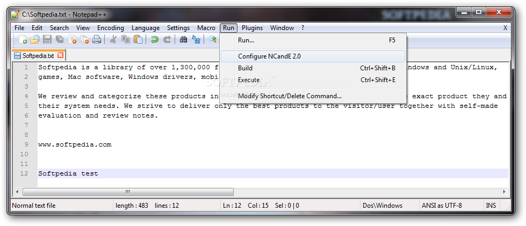Viewport: 526px width, 226px height.
Task: Open the View menu
Action: pos(83,28)
